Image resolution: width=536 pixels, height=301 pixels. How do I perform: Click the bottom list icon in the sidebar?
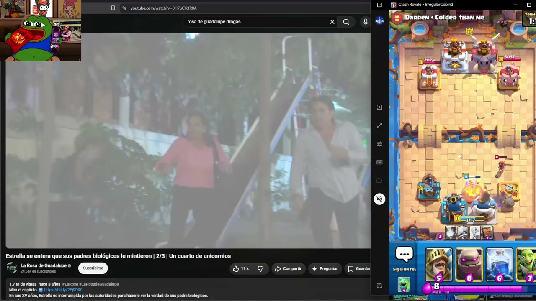379,286
